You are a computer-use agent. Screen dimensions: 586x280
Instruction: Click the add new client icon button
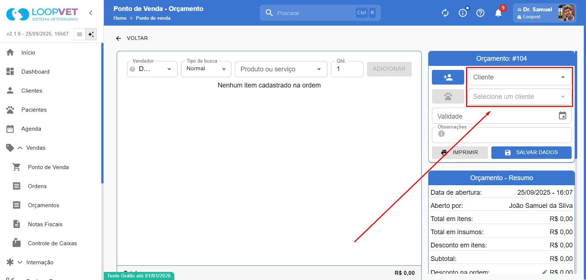click(448, 77)
